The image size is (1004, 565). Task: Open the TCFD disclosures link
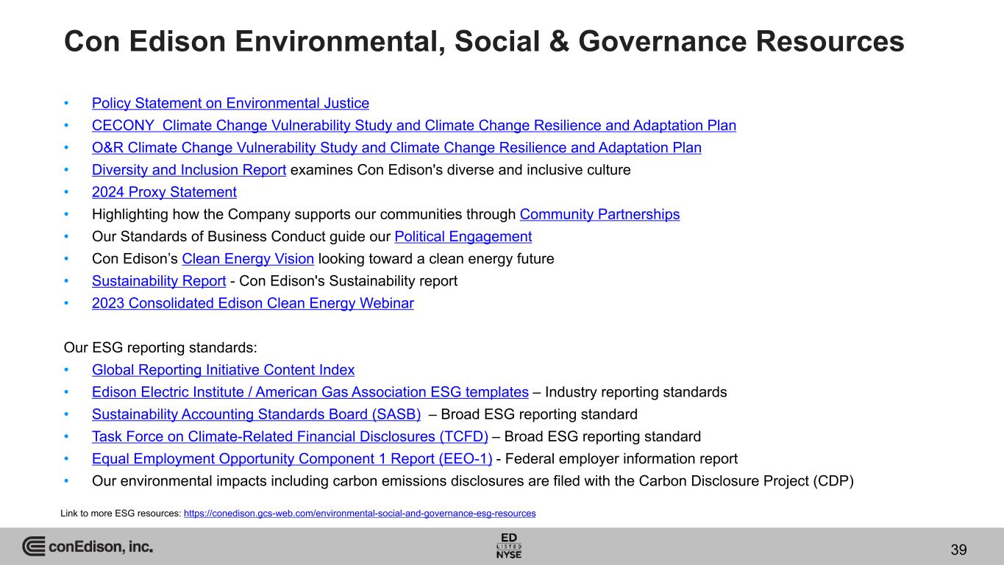pyautogui.click(x=290, y=436)
